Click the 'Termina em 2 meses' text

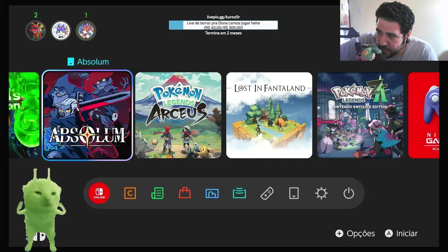pyautogui.click(x=223, y=33)
